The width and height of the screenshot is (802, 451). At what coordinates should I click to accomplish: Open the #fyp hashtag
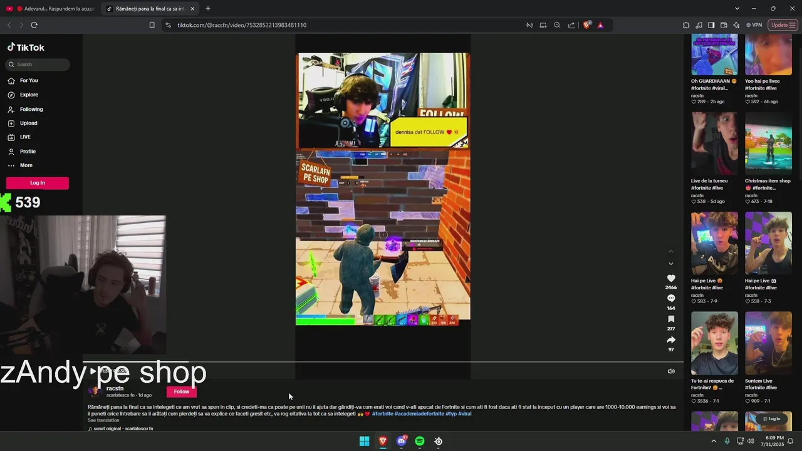[451, 414]
